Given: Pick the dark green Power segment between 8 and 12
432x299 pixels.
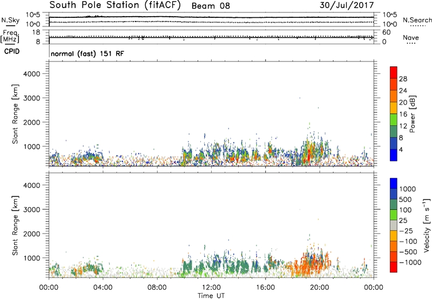Looking at the screenshot, I should [394, 131].
